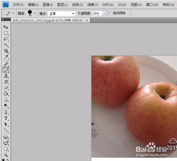Viewport: 177px width, 161px height.
Task: Open the tool preset picker pencil icon
Action: (x=8, y=13)
